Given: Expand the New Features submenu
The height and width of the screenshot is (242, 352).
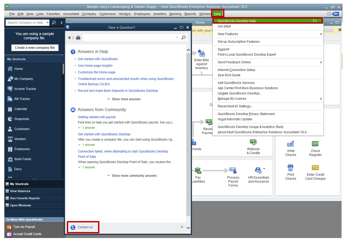Looking at the screenshot, I should [321, 34].
